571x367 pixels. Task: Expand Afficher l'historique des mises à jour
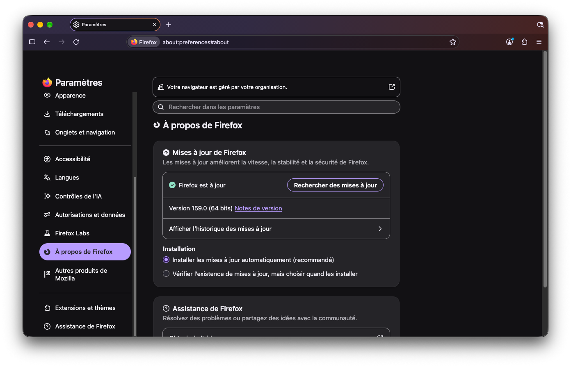click(x=276, y=229)
